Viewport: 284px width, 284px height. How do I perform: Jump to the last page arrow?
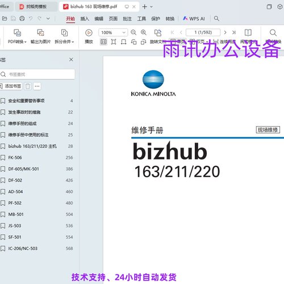click(234, 32)
